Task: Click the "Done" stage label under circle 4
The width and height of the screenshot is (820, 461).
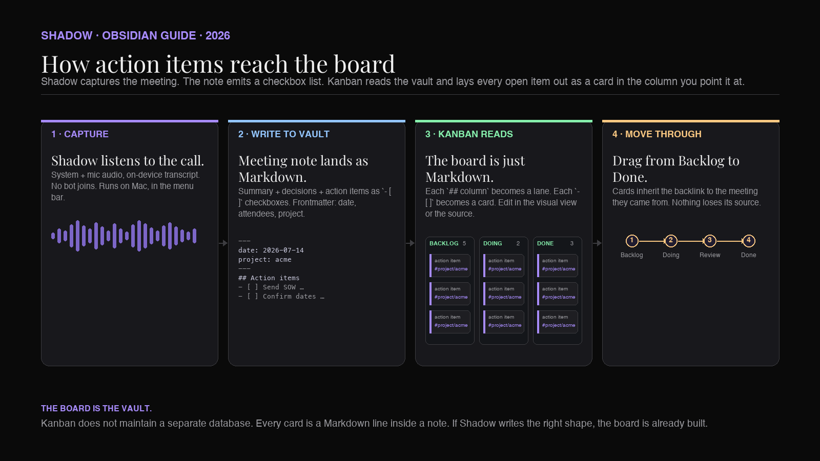Action: [x=749, y=255]
